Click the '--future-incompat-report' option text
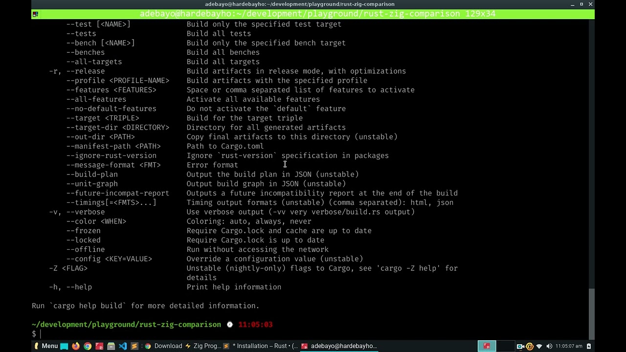The height and width of the screenshot is (352, 626). click(118, 193)
